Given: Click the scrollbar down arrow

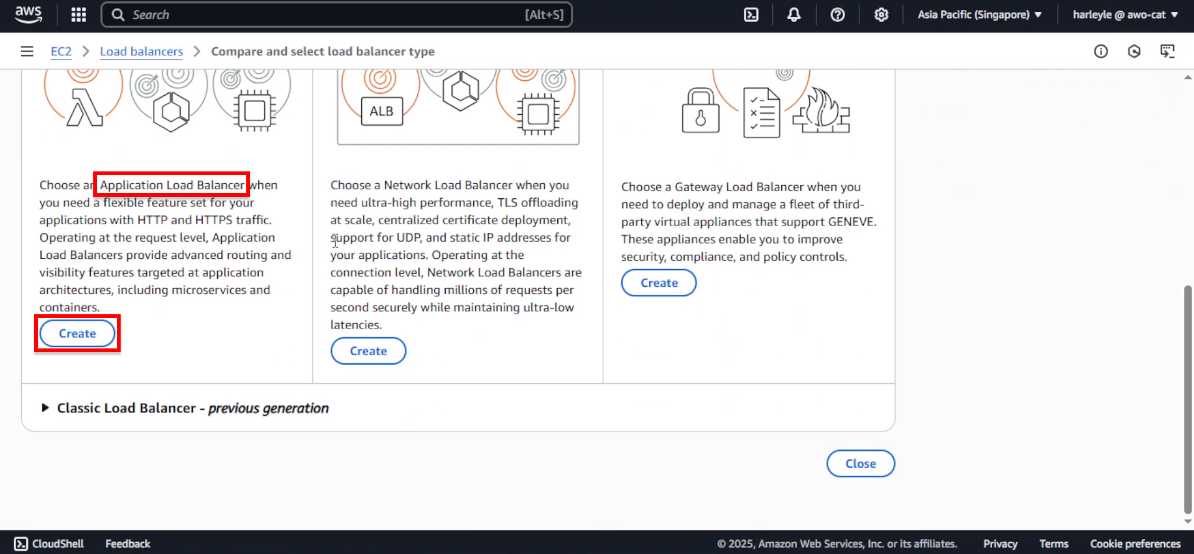Looking at the screenshot, I should click(x=1188, y=522).
